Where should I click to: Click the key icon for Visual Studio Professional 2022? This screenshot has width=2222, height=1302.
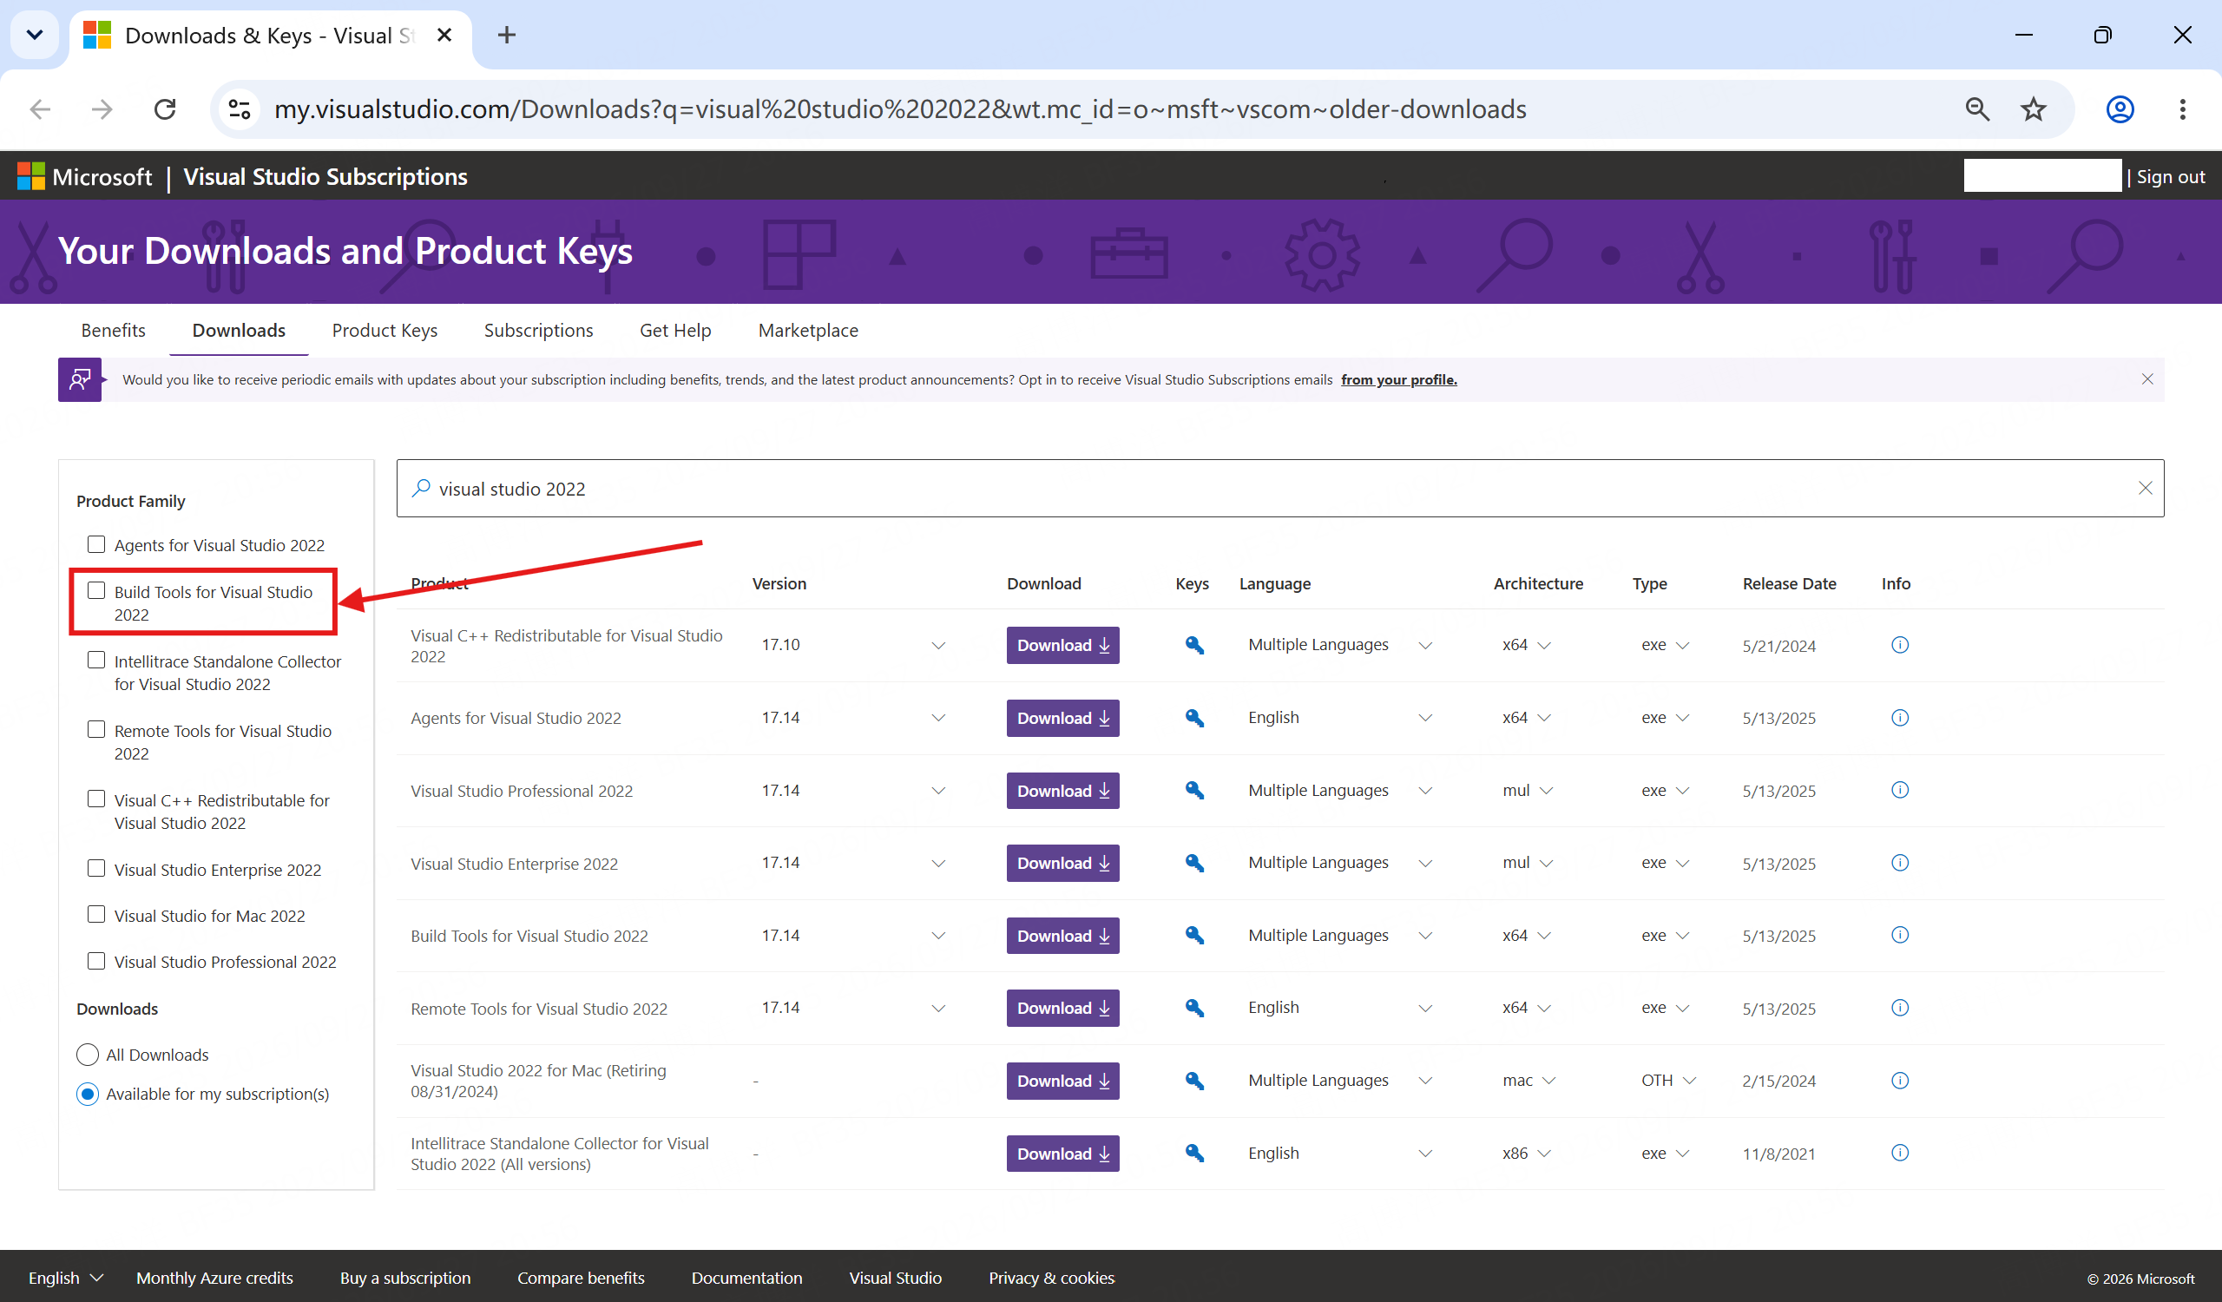click(x=1193, y=791)
